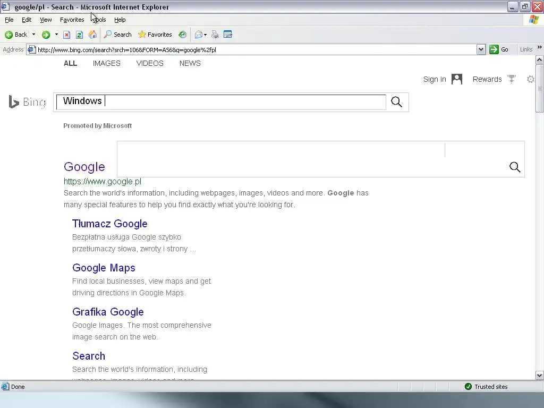Open the Forward history dropdown arrow
This screenshot has width=544, height=408.
(56, 35)
